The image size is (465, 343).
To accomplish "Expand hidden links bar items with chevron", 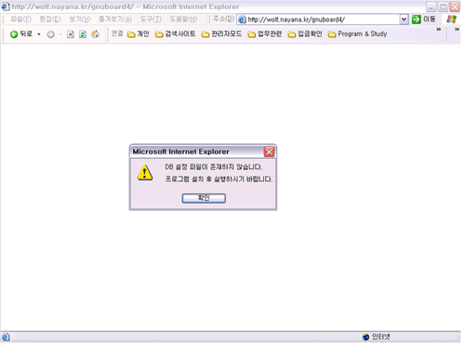I will pyautogui.click(x=438, y=30).
